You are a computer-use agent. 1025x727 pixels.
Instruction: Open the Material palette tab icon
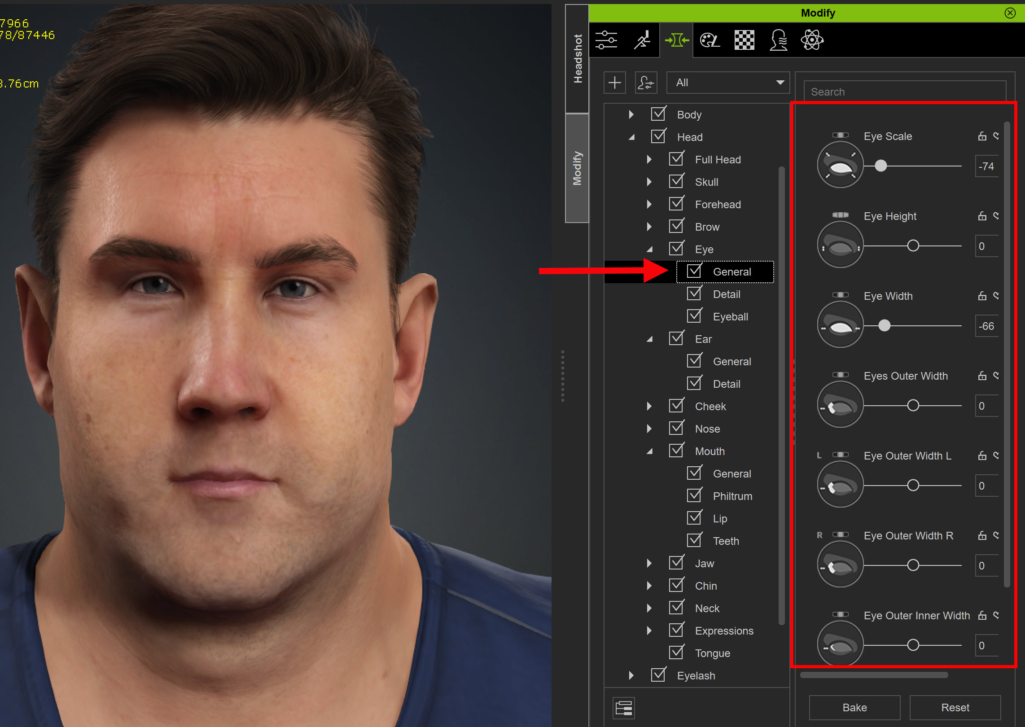[x=710, y=40]
